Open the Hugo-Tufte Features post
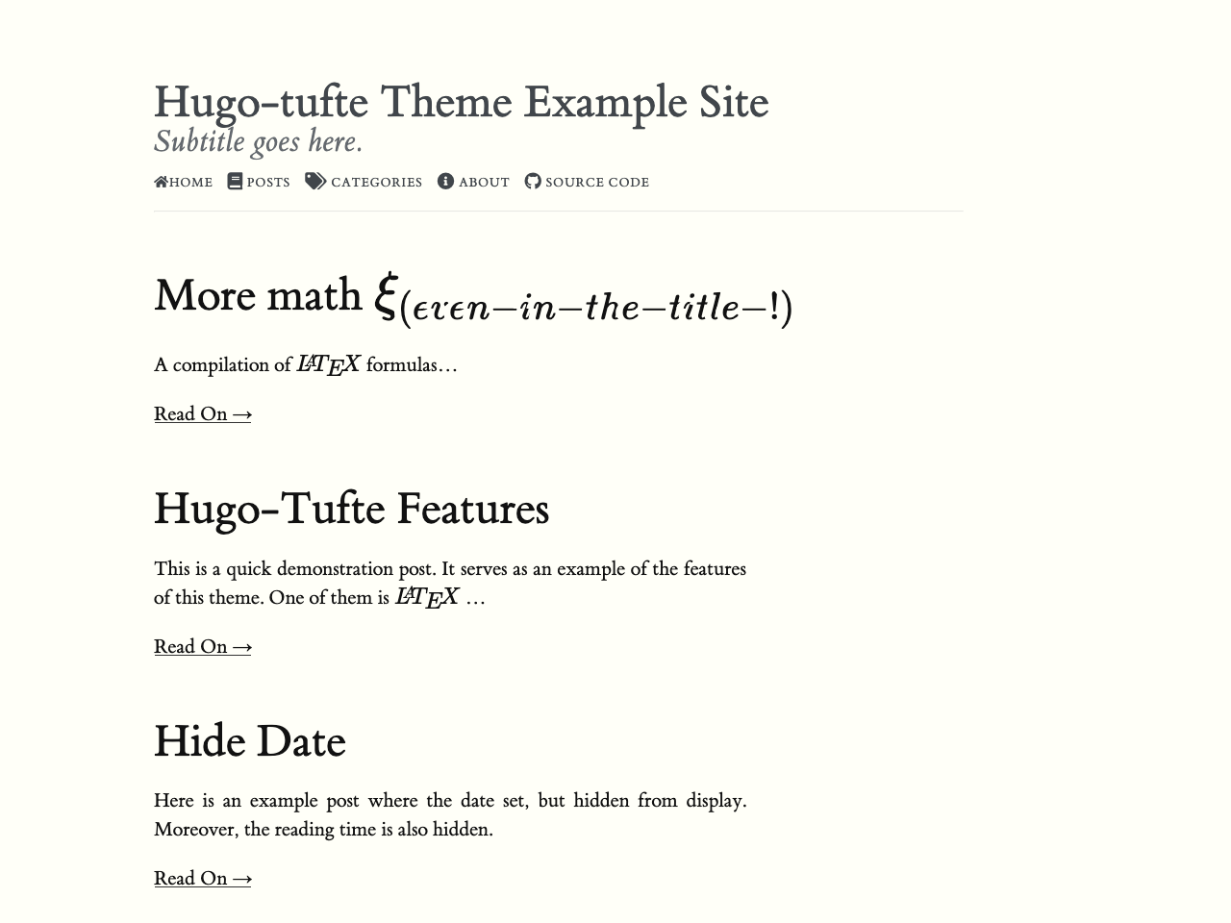 pyautogui.click(x=351, y=509)
